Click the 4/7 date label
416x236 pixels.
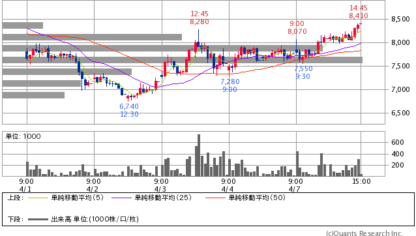[x=295, y=189]
